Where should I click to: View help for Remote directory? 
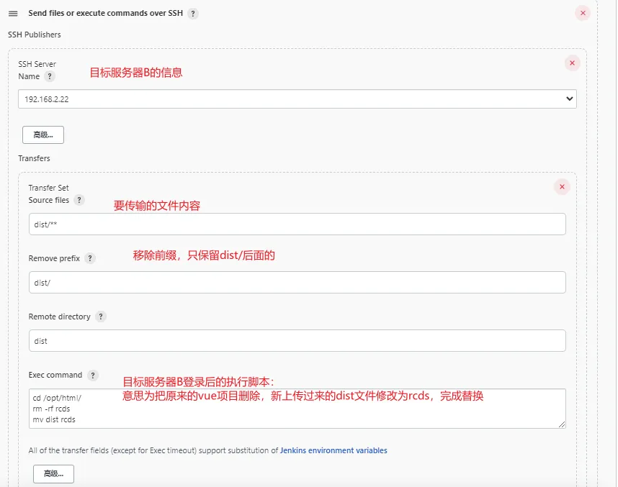101,317
